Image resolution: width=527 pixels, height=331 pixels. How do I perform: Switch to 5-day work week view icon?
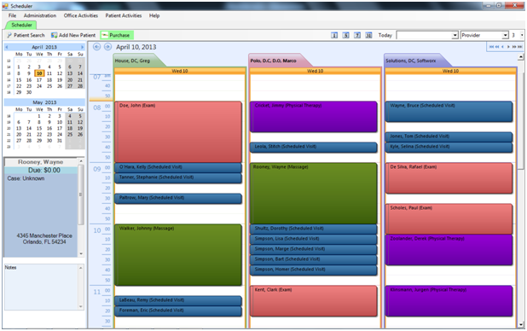pos(345,35)
